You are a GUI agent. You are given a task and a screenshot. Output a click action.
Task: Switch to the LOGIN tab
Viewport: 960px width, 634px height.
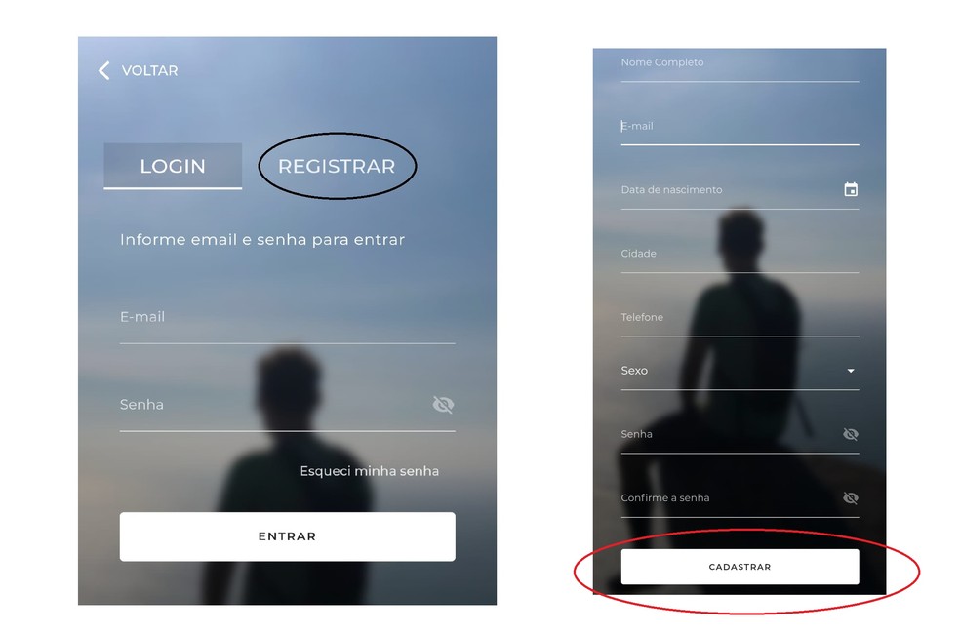tap(173, 166)
